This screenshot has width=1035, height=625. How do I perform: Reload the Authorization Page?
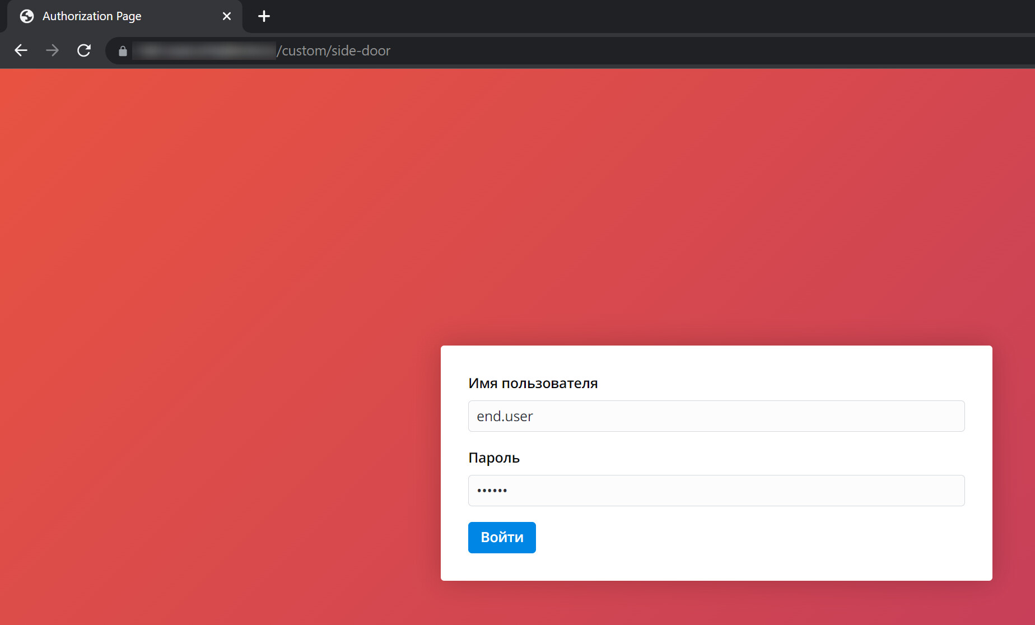(84, 50)
